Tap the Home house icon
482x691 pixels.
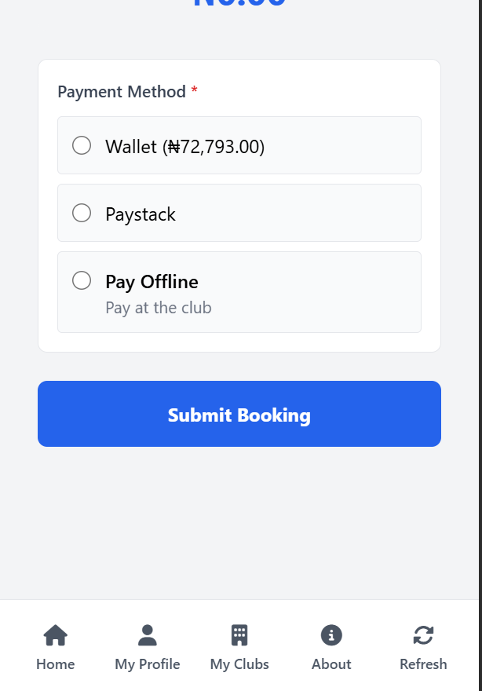tap(55, 635)
